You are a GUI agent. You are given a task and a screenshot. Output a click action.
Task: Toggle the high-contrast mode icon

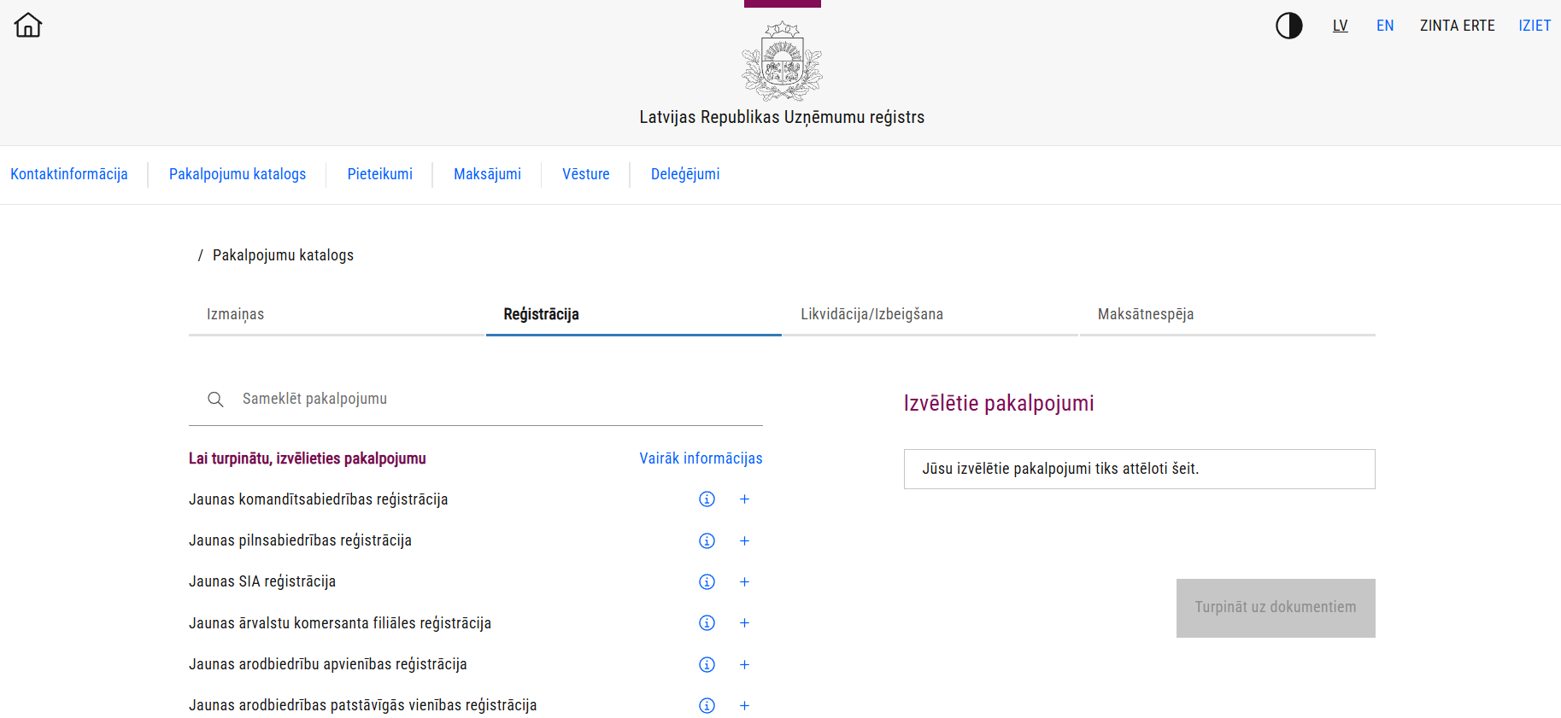pos(1288,26)
